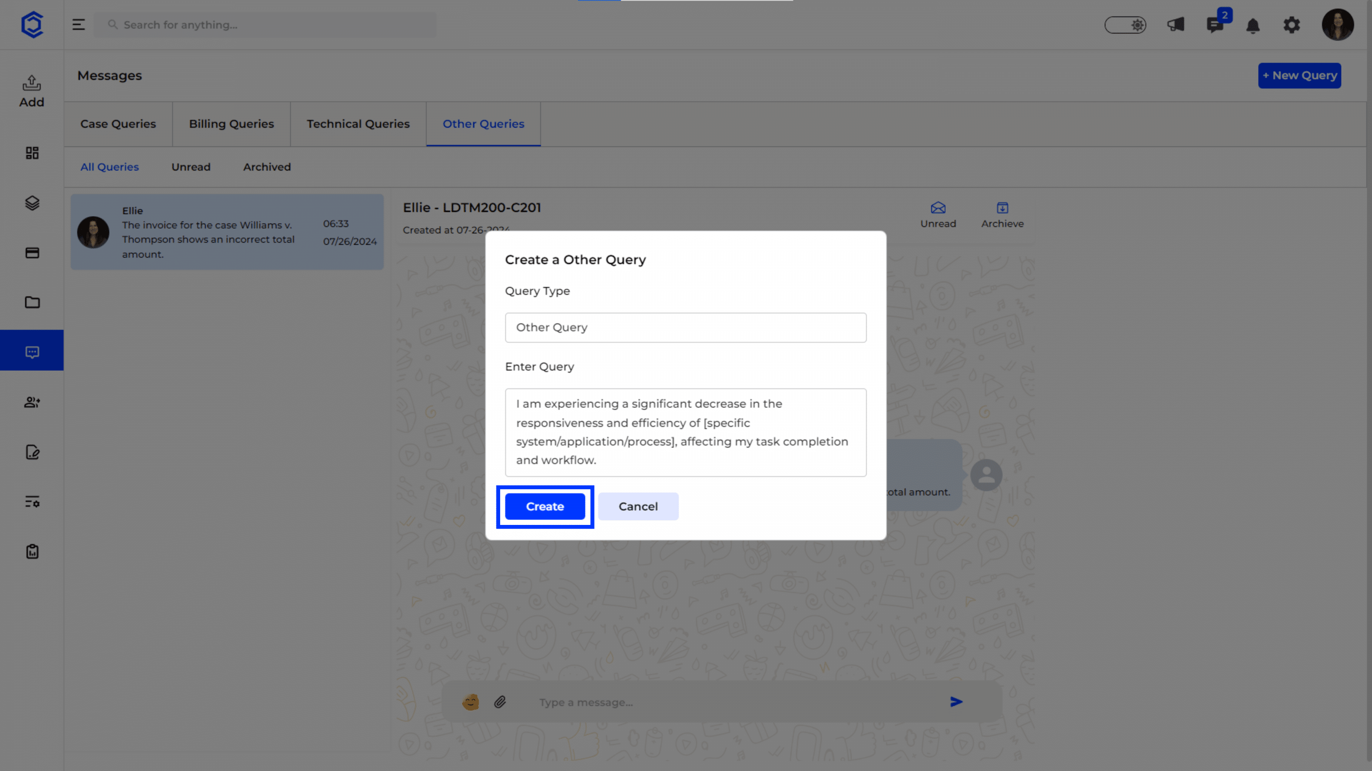The image size is (1372, 771).
Task: Click the Ellie - LDTM200-C201 heading
Action: point(471,208)
